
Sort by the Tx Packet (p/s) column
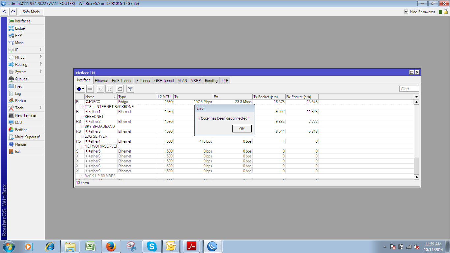click(x=269, y=97)
